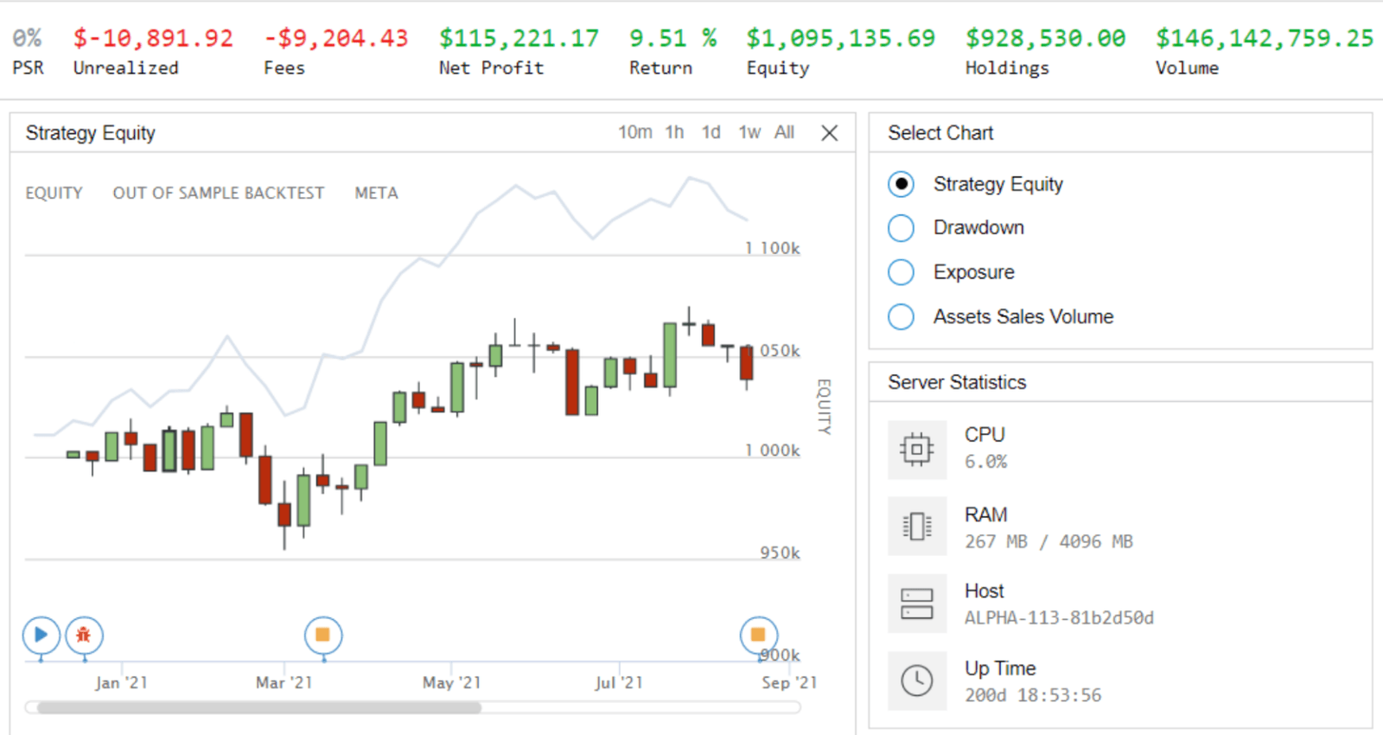
Task: Switch to Assets Sales Volume chart
Action: point(901,316)
